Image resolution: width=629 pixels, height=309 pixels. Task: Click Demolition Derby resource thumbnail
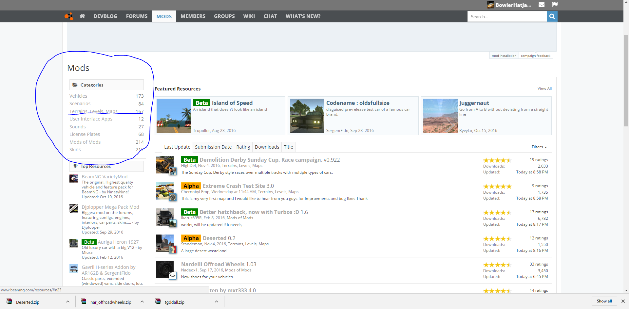pyautogui.click(x=165, y=165)
